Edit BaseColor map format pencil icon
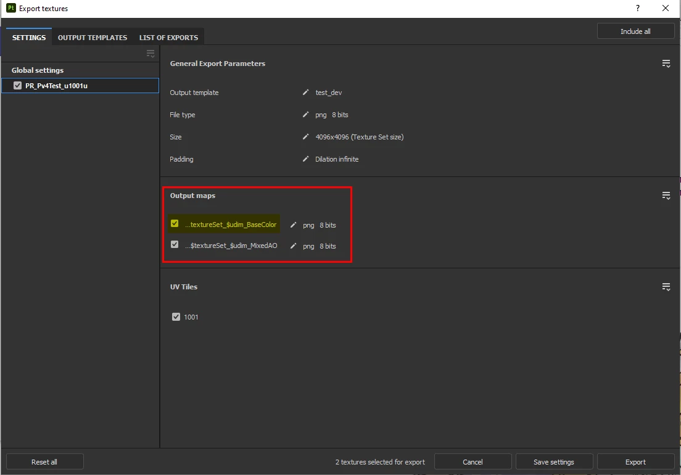 tap(293, 225)
